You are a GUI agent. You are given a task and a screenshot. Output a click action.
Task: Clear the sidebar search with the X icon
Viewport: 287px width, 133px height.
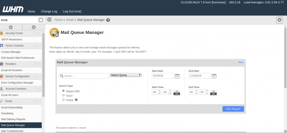(x=41, y=20)
